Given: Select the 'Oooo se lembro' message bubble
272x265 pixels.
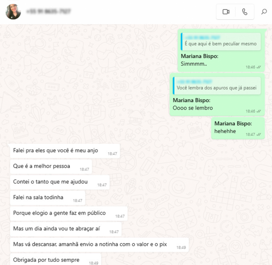Looking at the screenshot, I should tap(217, 94).
